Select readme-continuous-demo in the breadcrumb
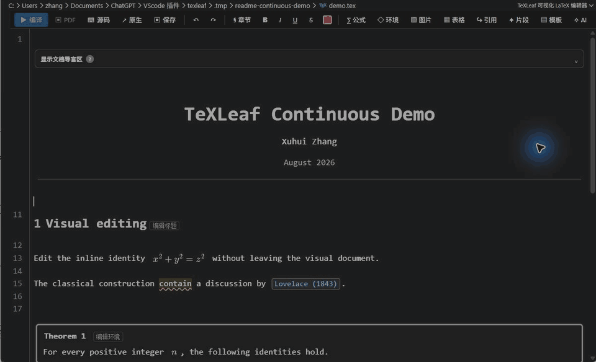Image resolution: width=596 pixels, height=362 pixels. 272,6
